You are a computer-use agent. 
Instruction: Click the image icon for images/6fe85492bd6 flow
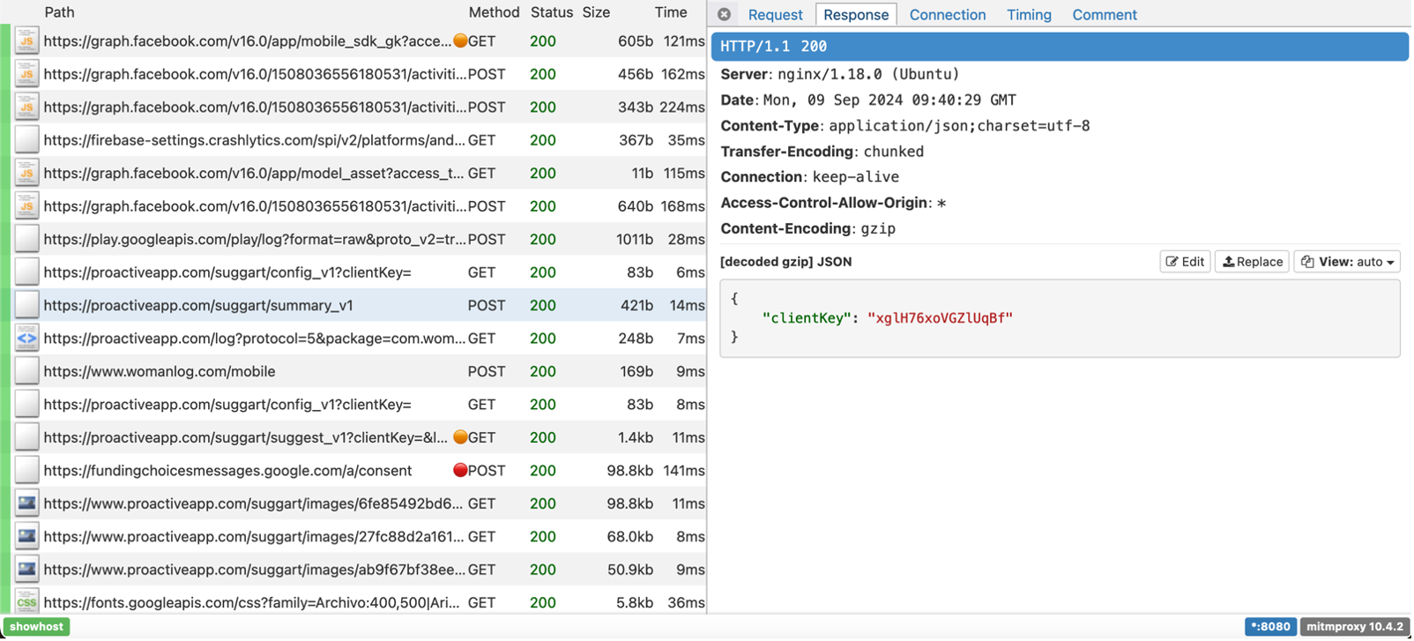coord(26,503)
